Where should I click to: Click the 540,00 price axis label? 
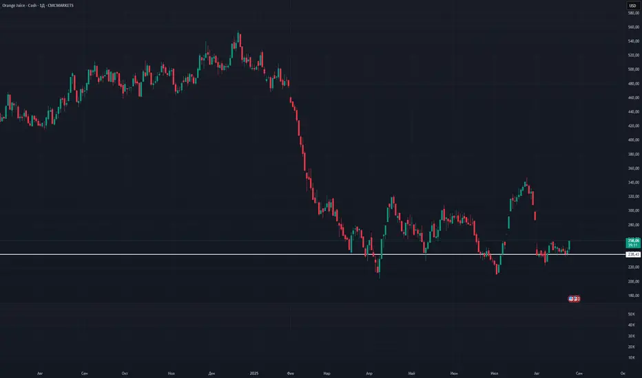coord(634,41)
